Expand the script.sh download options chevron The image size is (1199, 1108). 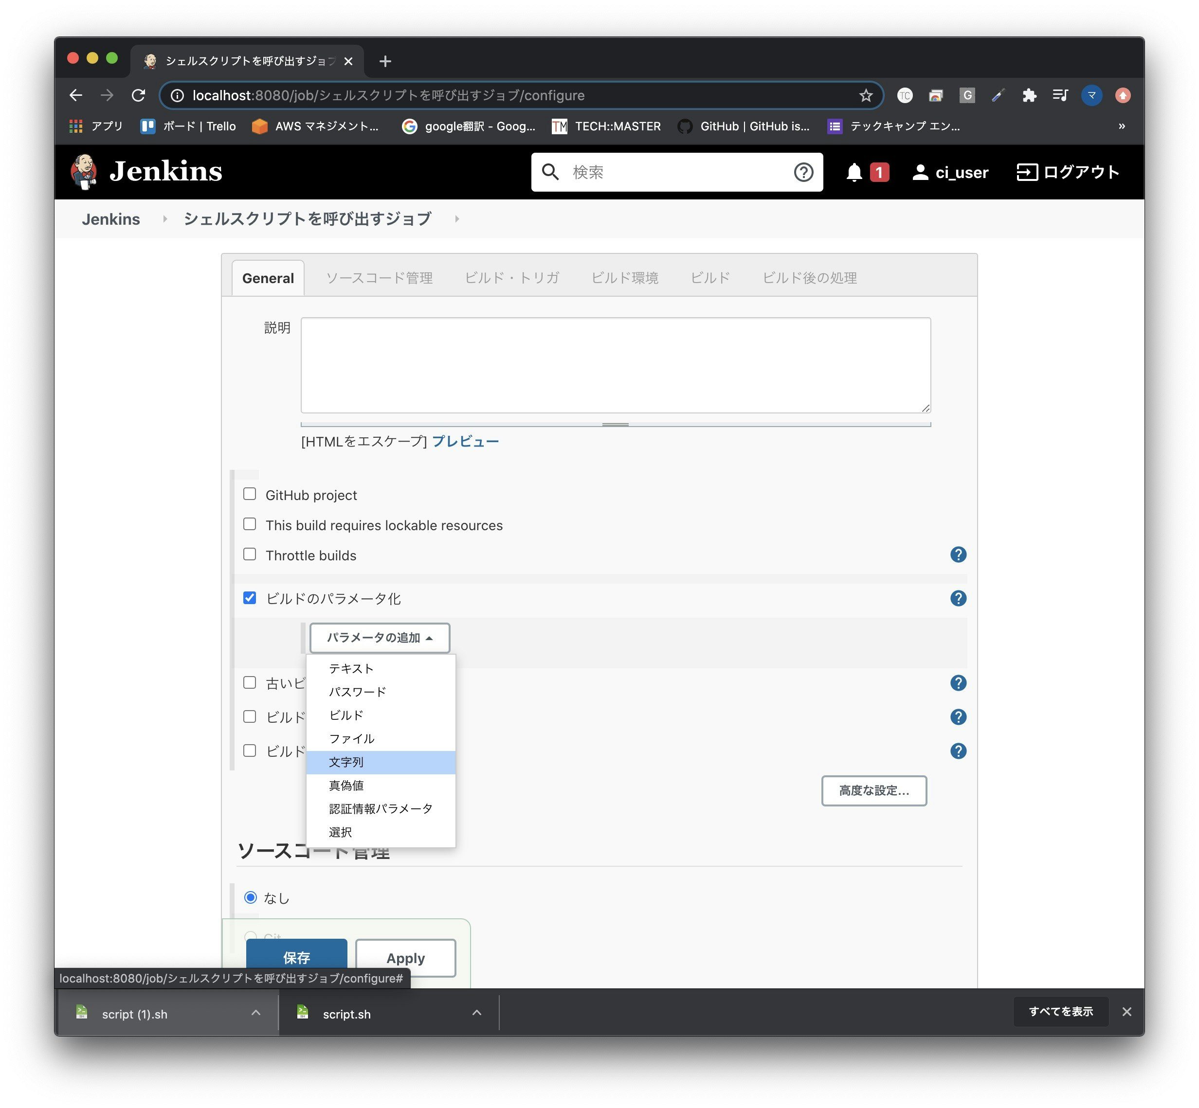point(477,1013)
